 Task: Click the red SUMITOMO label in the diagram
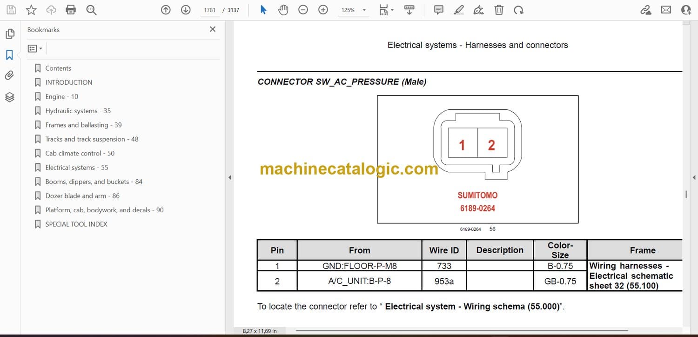(x=477, y=195)
